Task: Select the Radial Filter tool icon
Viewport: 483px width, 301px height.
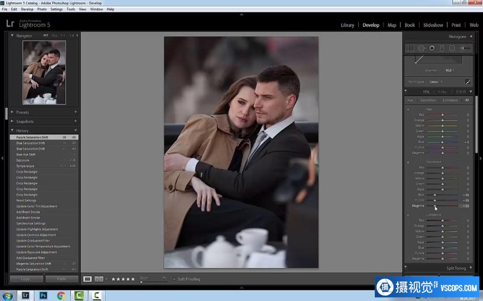Action: pyautogui.click(x=452, y=48)
